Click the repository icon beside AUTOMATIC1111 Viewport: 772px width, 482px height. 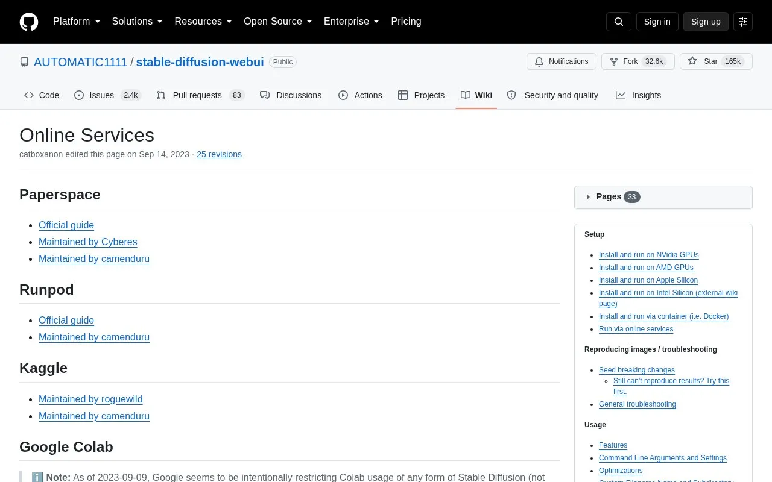click(x=24, y=62)
